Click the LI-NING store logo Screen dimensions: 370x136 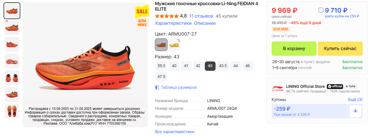277,88
